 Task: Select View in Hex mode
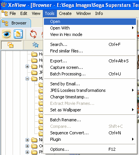90,34
